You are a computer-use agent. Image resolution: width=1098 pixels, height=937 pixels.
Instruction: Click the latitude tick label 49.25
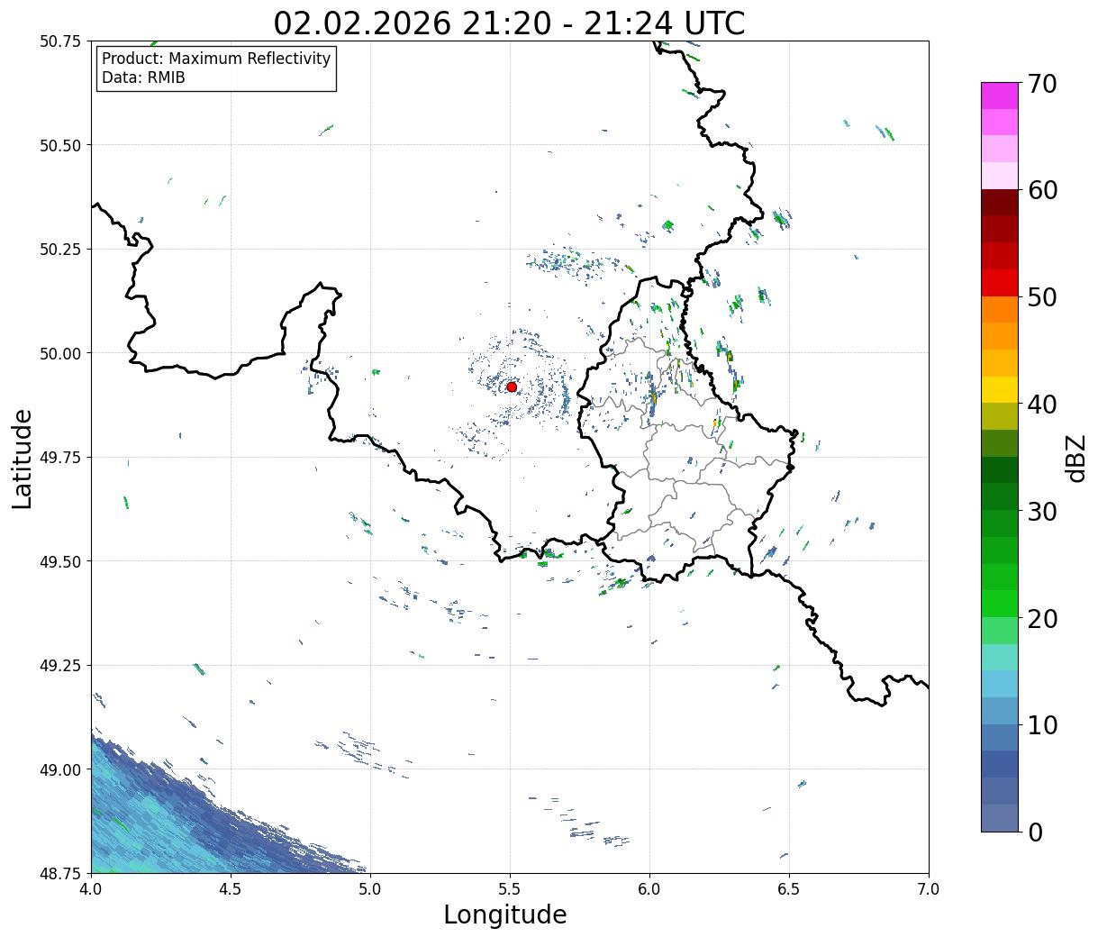pos(60,666)
